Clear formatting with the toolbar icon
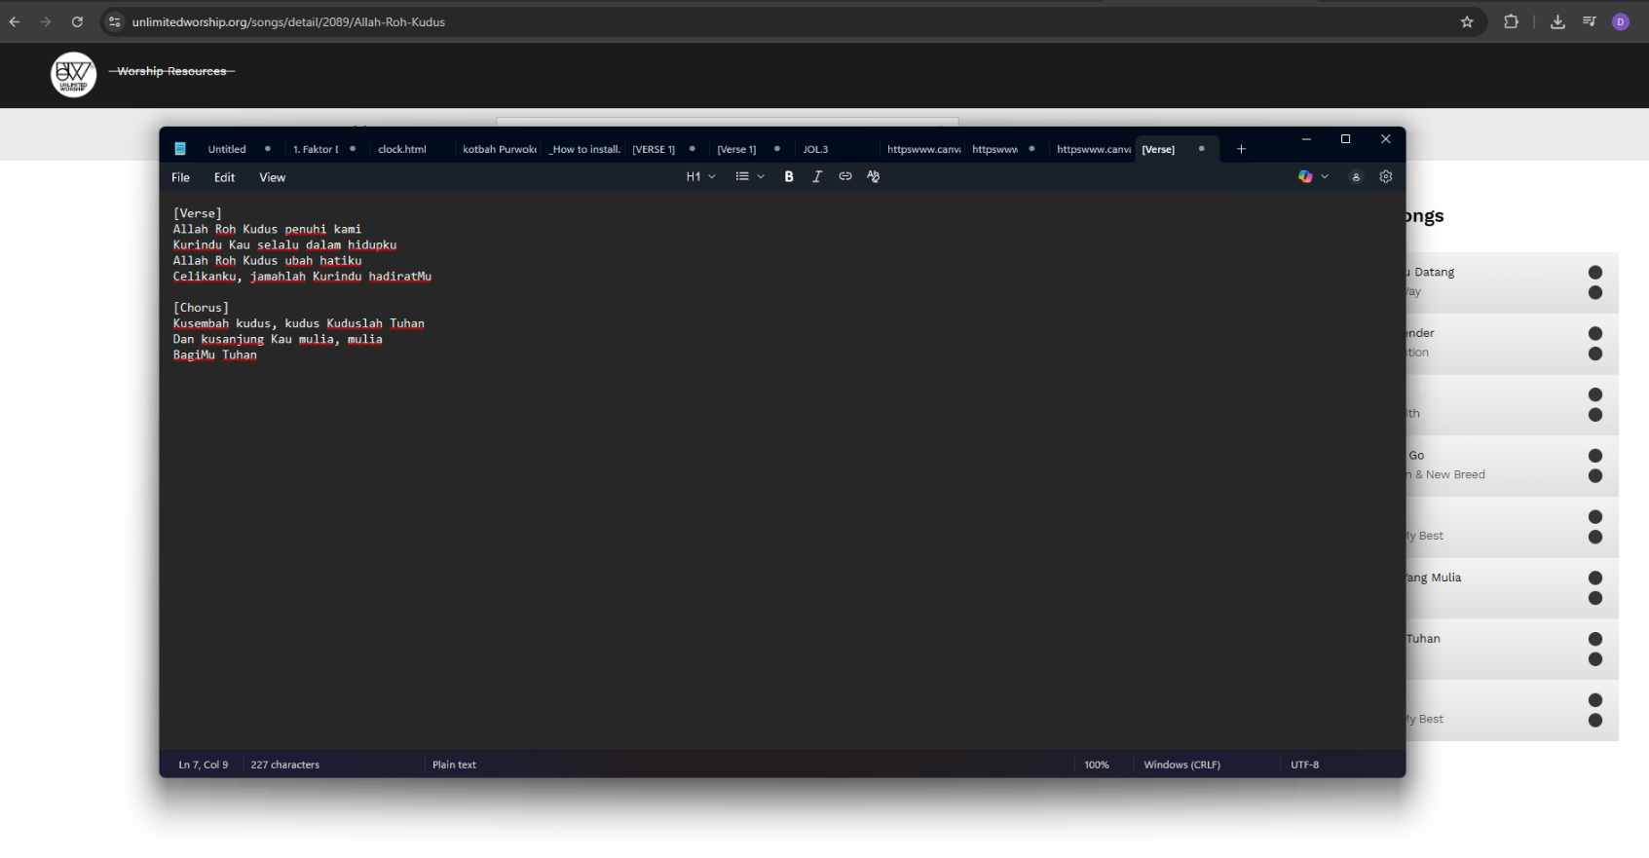Image resolution: width=1649 pixels, height=858 pixels. pyautogui.click(x=874, y=176)
